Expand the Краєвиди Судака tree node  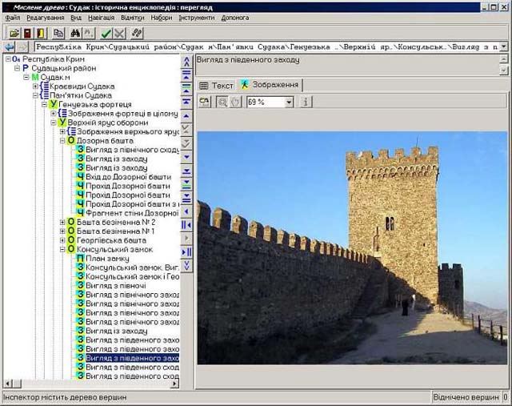coord(36,86)
